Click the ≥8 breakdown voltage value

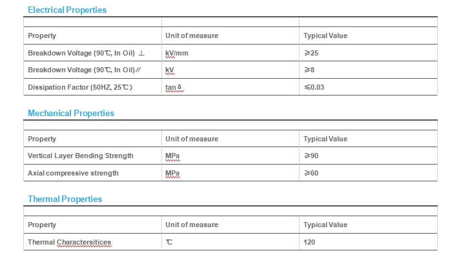coord(309,70)
